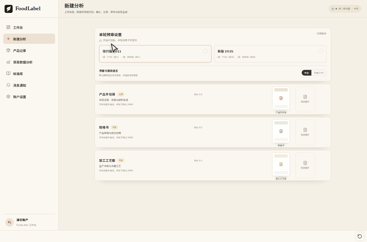Viewport: 367px width, 242px height.
Task: Click the document icon in 加工工艺图 sample card
Action: pos(281,164)
